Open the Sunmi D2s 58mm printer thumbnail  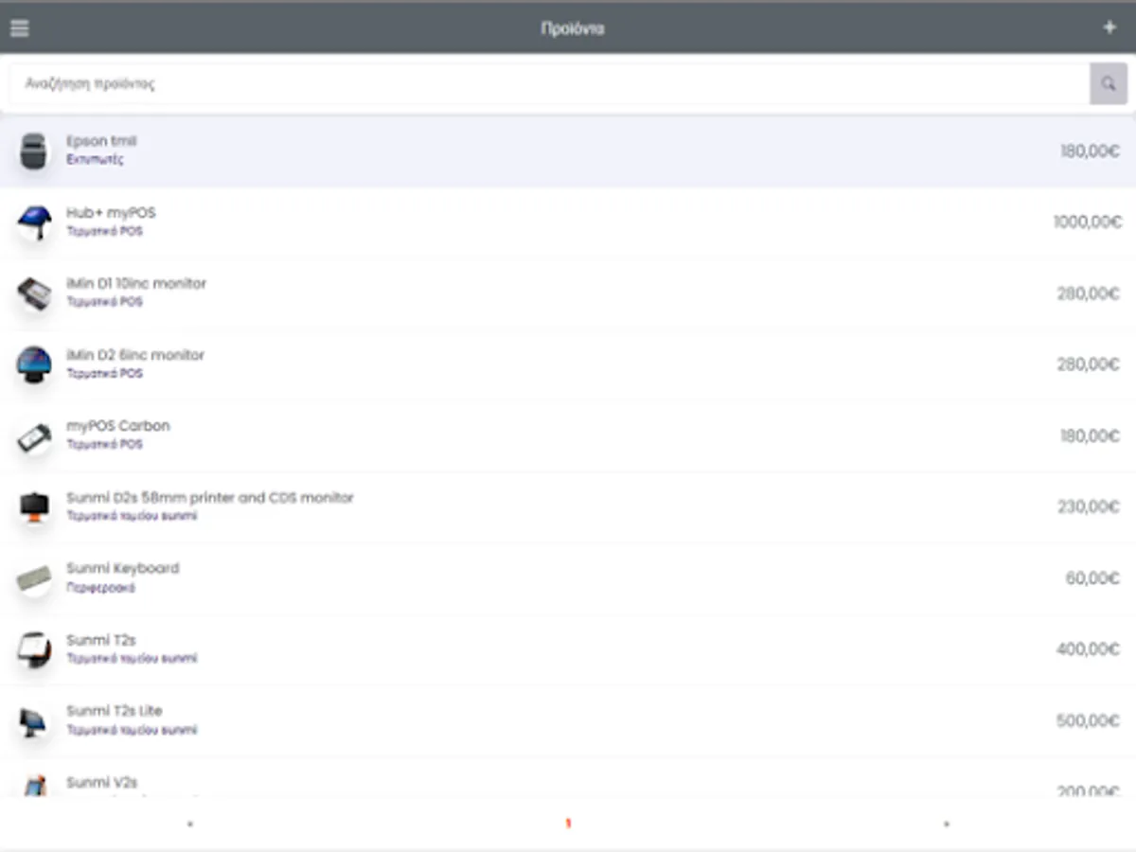click(x=34, y=507)
